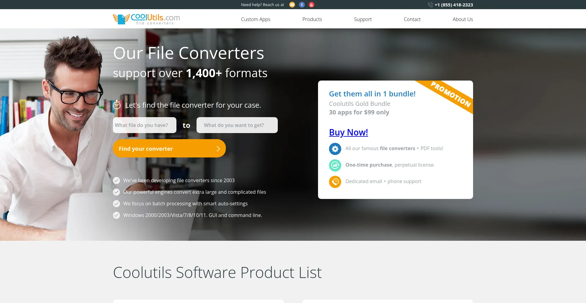Image resolution: width=586 pixels, height=303 pixels.
Task: Click 'Coolutils Gold Bundle' text
Action: tap(360, 104)
